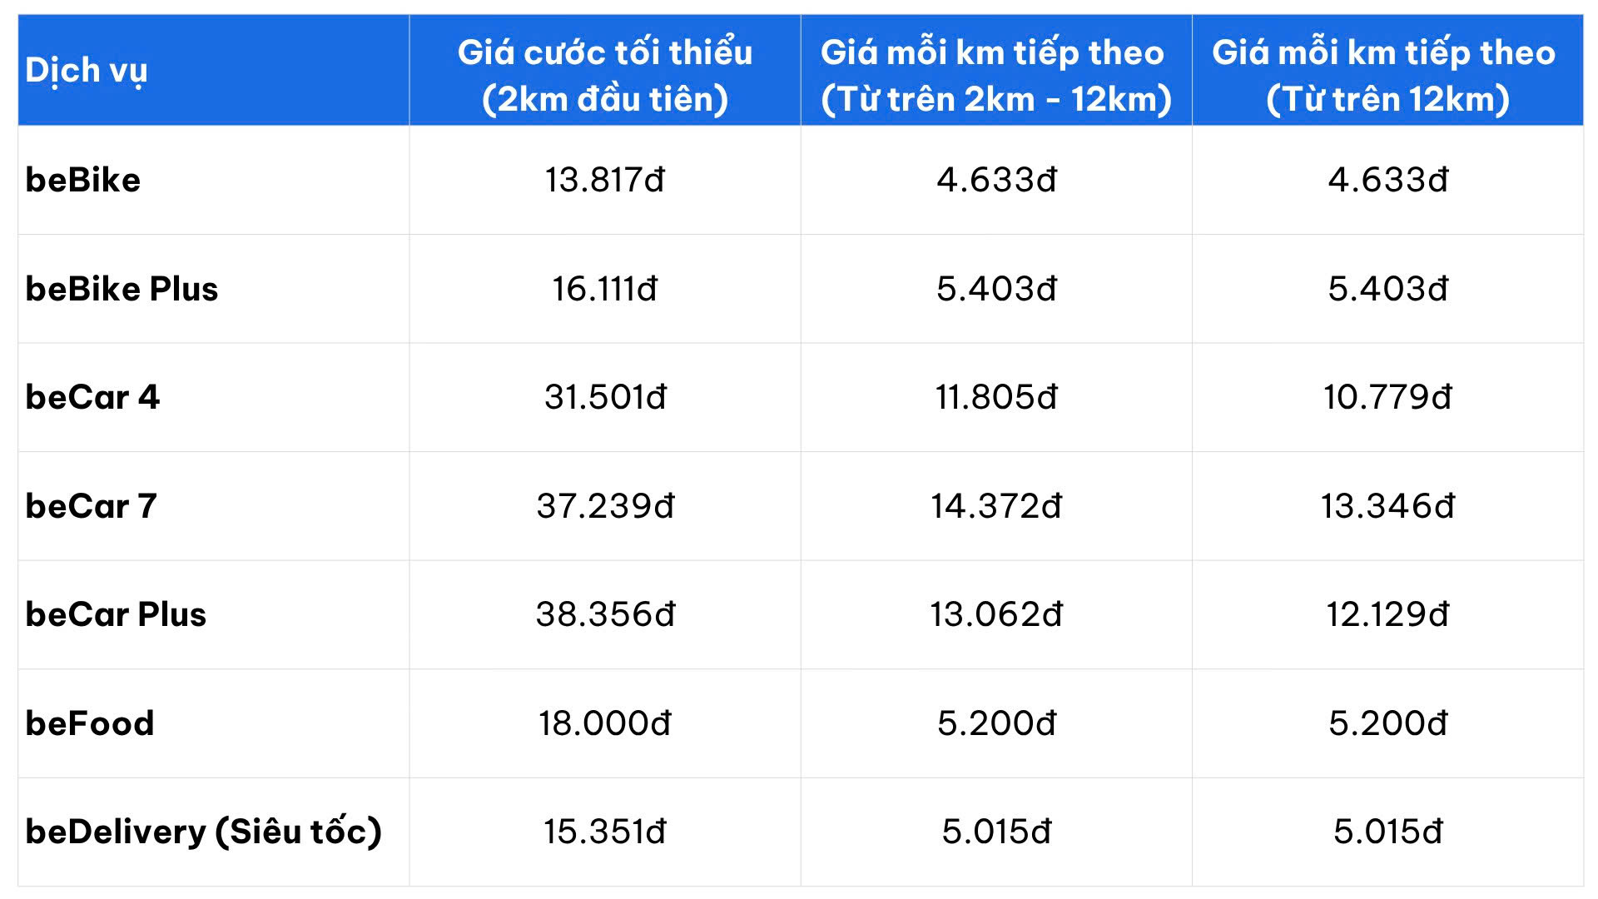Click the Dịch vụ column header
Image resolution: width=1598 pixels, height=899 pixels.
87,72
